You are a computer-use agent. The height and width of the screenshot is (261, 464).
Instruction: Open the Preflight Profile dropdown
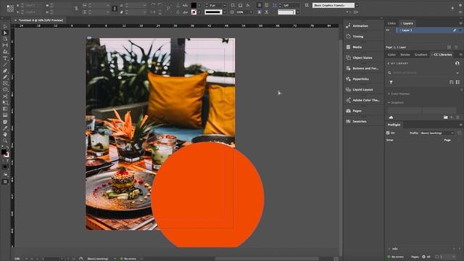point(437,133)
